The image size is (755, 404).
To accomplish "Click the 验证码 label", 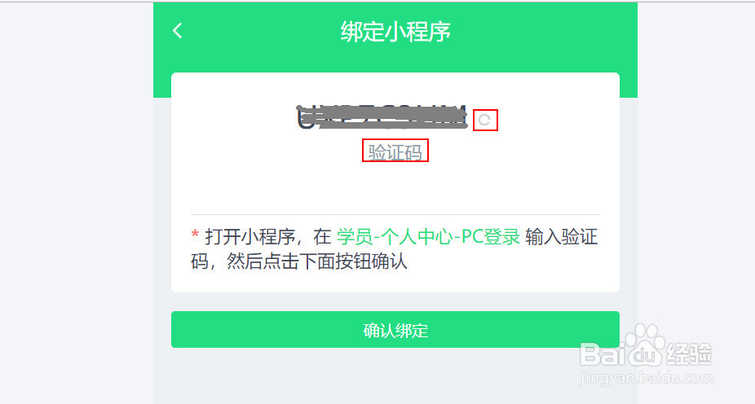I will click(395, 152).
